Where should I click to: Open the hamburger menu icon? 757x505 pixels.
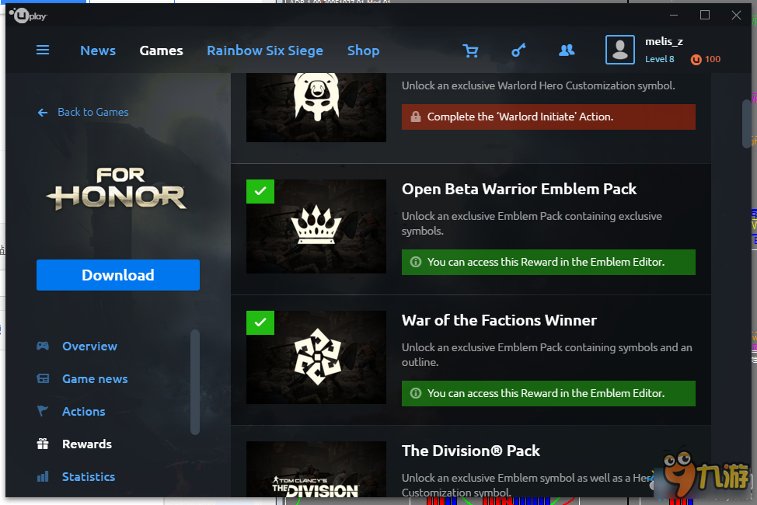coord(43,50)
